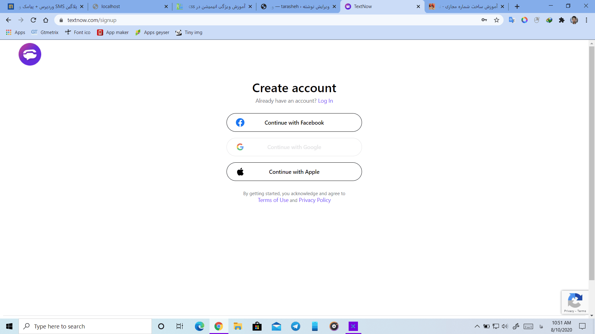Image resolution: width=595 pixels, height=334 pixels.
Task: Open the Windows notification center
Action: pyautogui.click(x=582, y=326)
